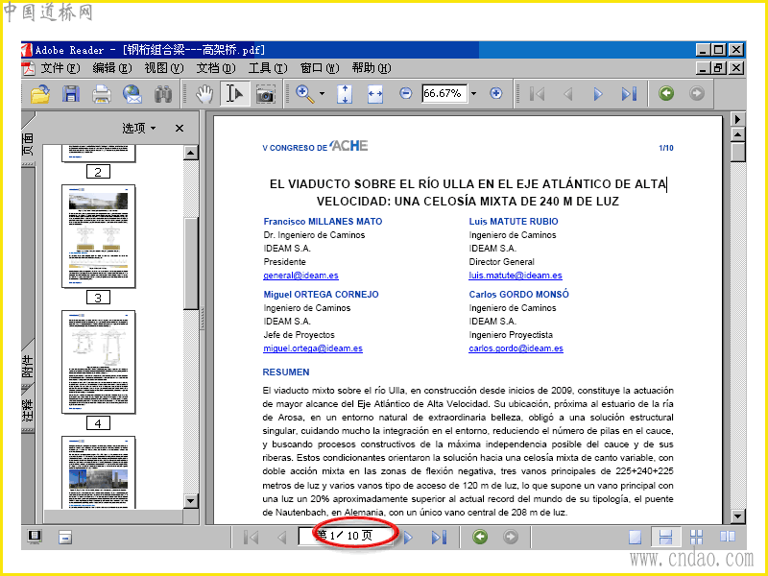Click the Open file folder icon
The height and width of the screenshot is (576, 768).
click(x=39, y=94)
